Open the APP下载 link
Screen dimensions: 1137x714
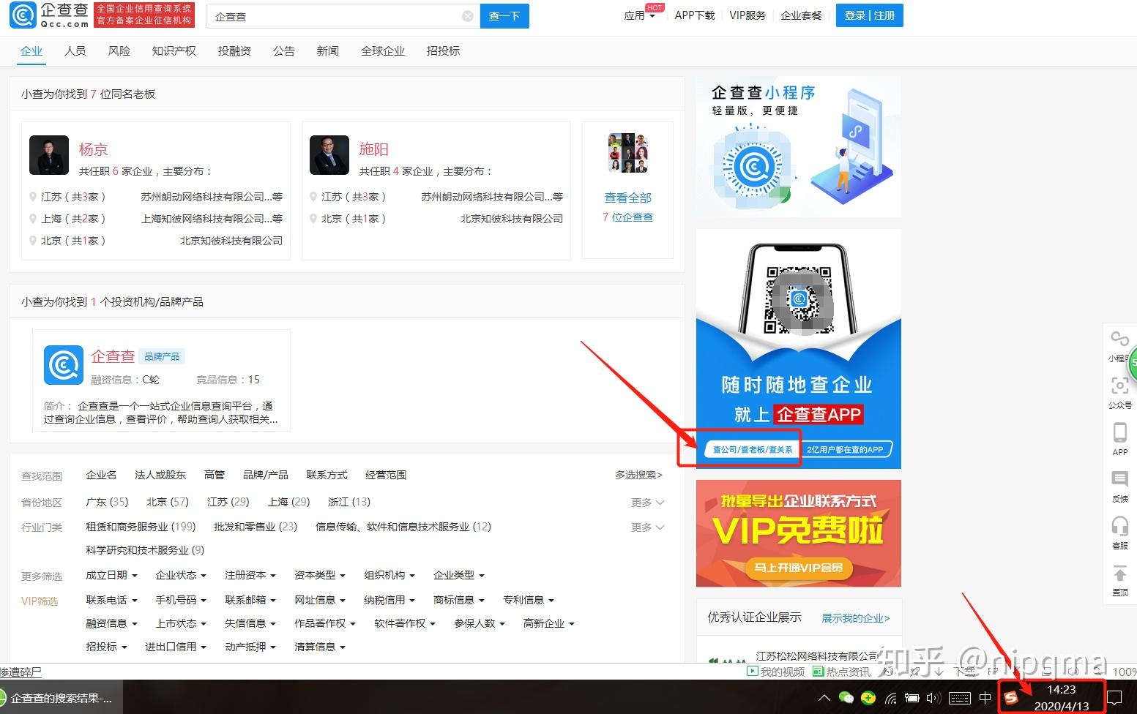click(695, 15)
